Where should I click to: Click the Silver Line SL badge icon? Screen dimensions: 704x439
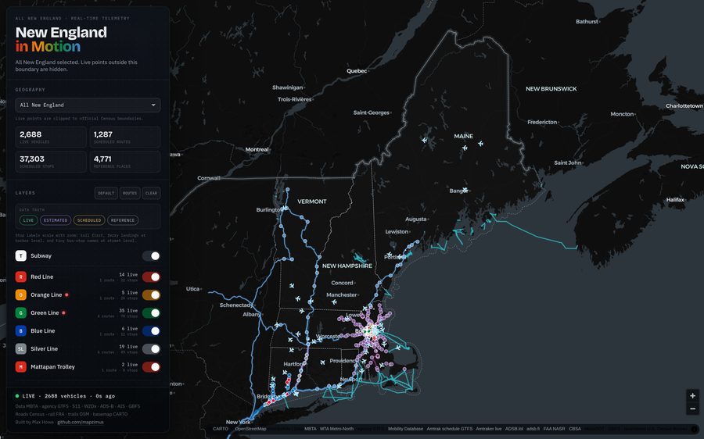pos(20,348)
